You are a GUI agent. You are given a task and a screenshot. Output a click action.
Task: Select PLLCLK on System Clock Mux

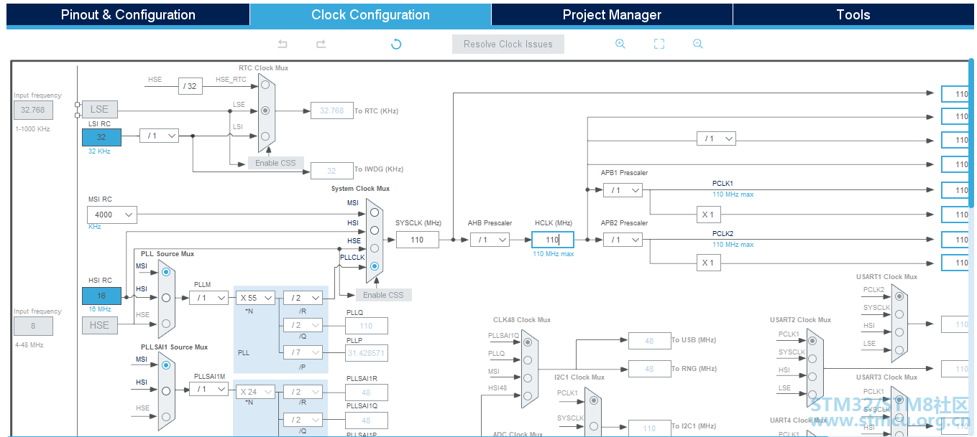pos(374,266)
